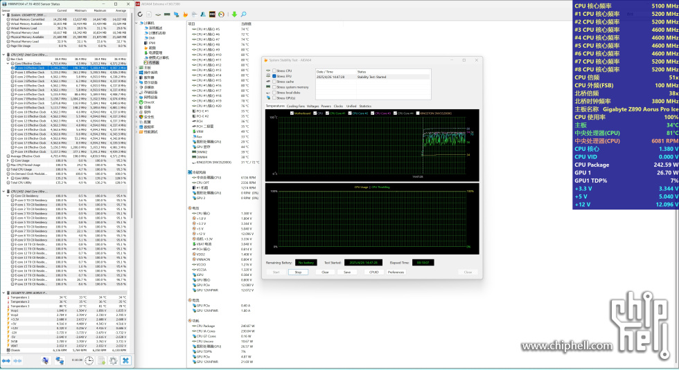Select 传感器 item in AIDA64 tree

pyautogui.click(x=153, y=63)
